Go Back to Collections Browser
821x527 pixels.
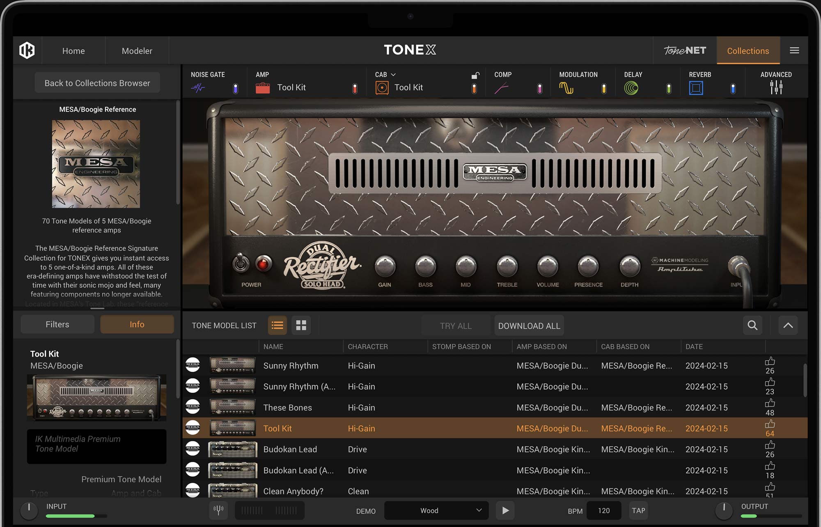click(x=97, y=82)
